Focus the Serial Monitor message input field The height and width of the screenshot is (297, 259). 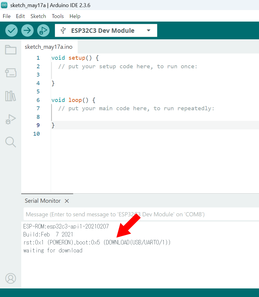(x=141, y=214)
